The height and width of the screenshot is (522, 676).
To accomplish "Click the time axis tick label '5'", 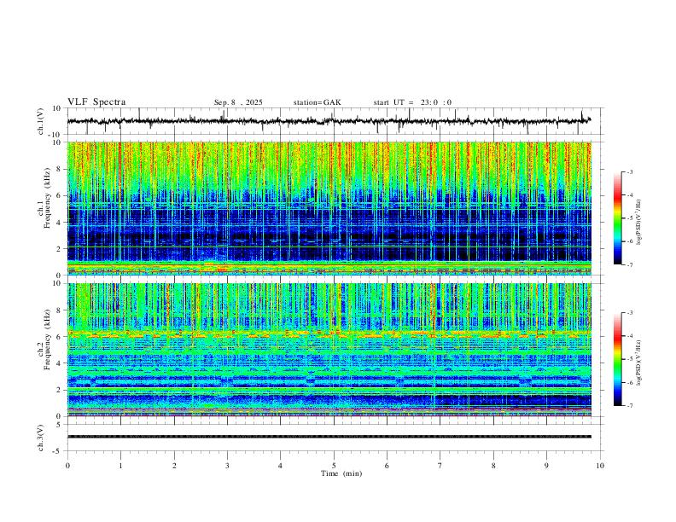I will (x=334, y=466).
